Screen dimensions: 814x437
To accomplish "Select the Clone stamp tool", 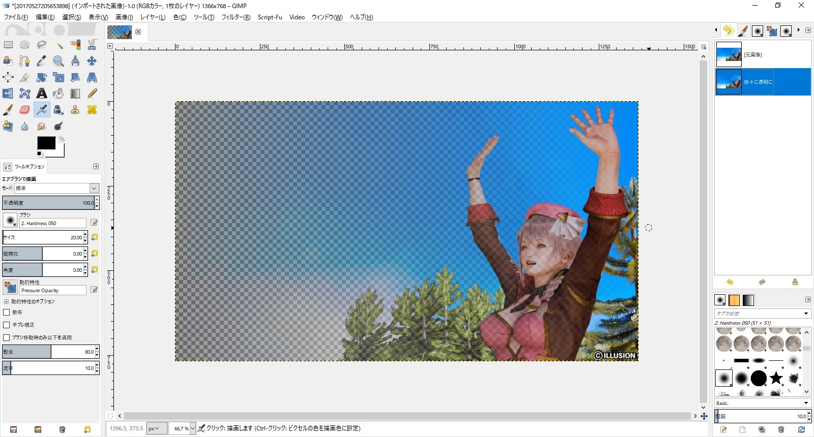I will click(x=75, y=110).
